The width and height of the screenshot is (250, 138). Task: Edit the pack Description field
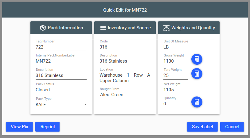point(61,75)
